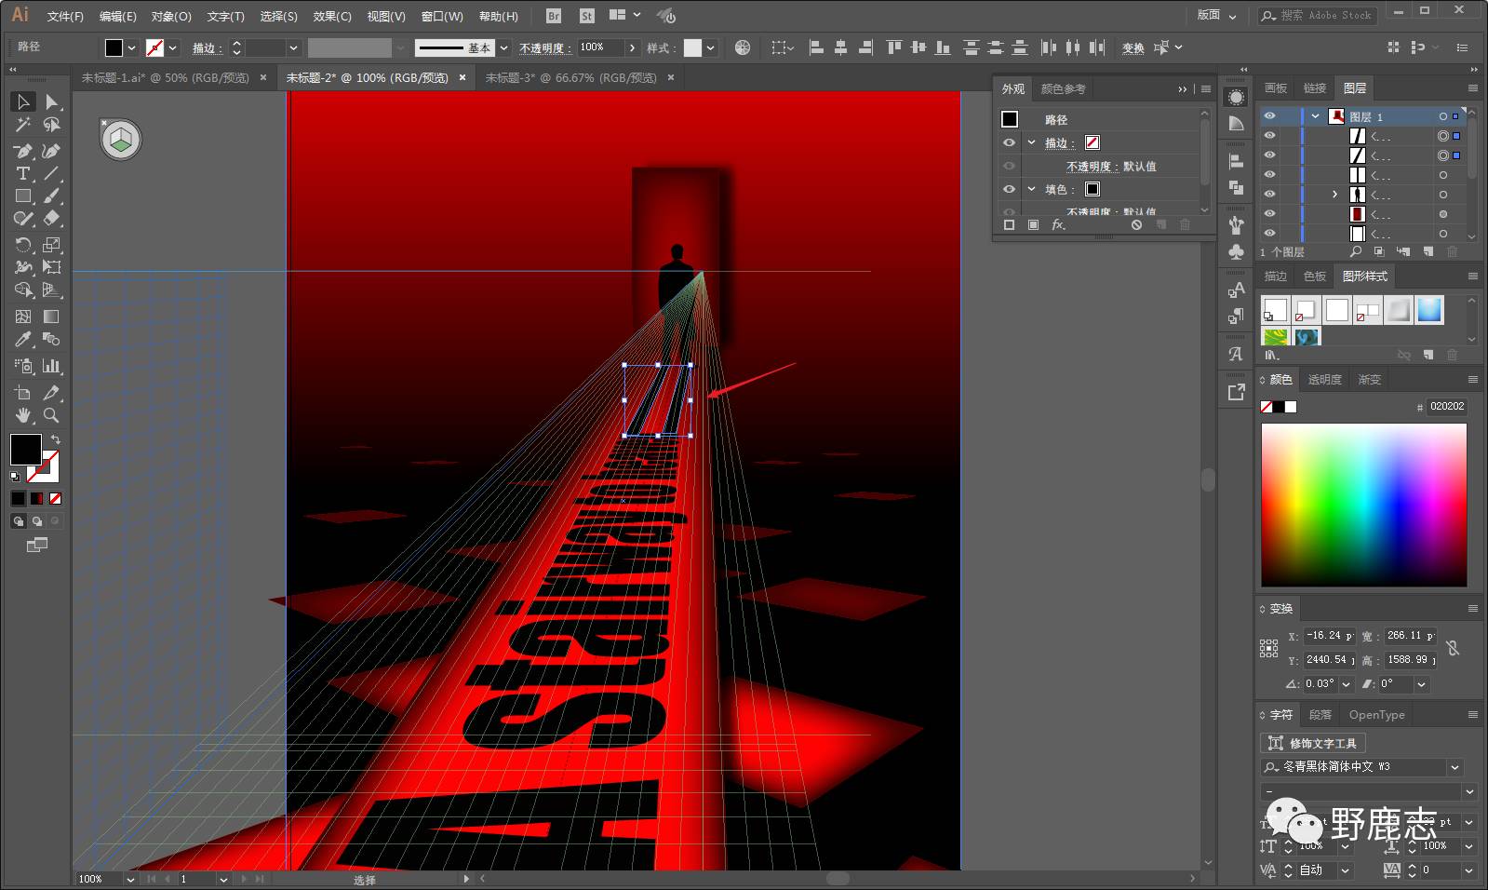Collapse the 图层 1 layer tree
1488x890 pixels.
[1315, 116]
